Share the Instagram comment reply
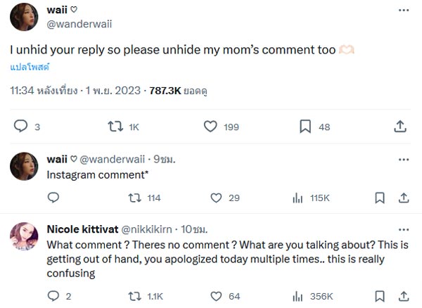Screen dimensions: 422x308 coord(403,198)
